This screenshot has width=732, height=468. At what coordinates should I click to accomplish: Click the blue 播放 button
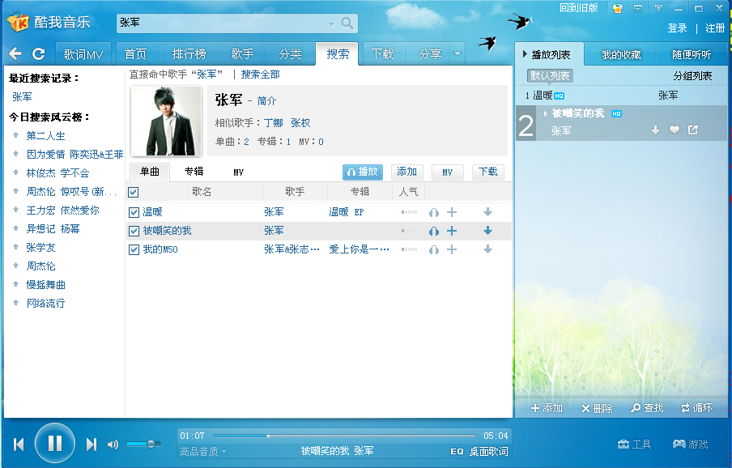(363, 172)
